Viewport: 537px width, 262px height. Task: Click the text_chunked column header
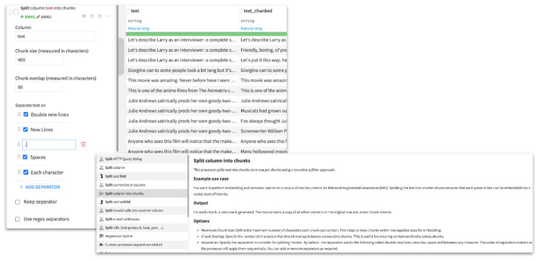click(259, 11)
